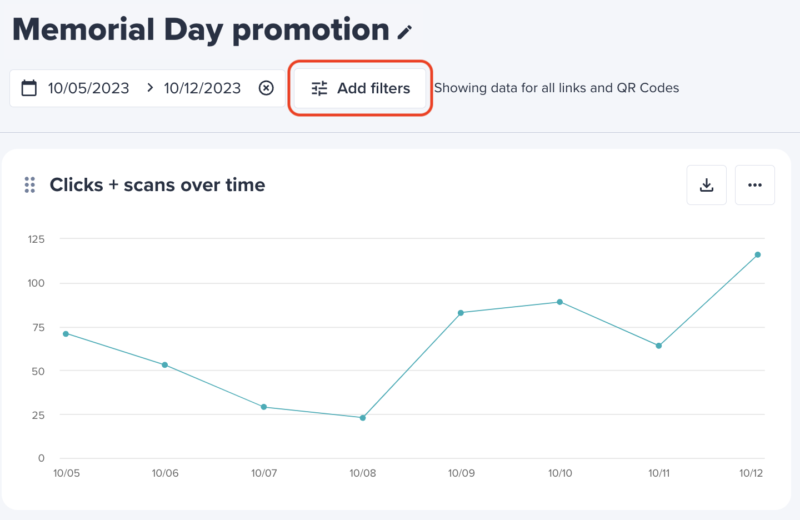
Task: Open the calendar date picker icon
Action: pos(29,88)
